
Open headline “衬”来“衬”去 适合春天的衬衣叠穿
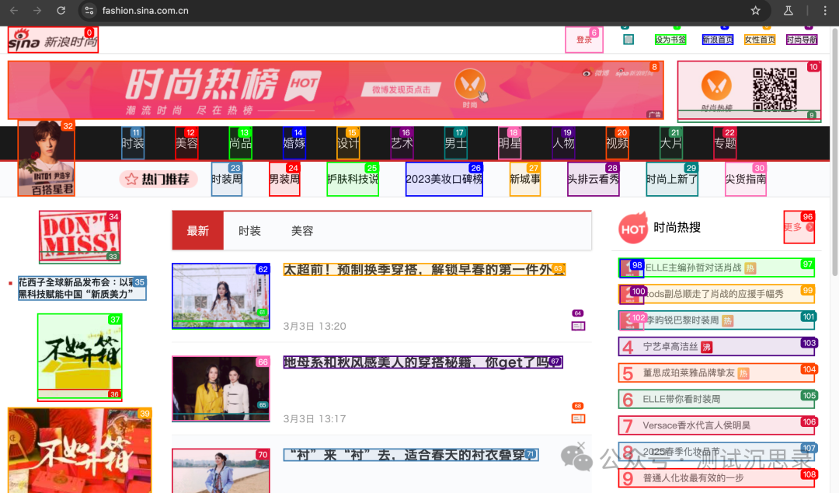pos(411,455)
